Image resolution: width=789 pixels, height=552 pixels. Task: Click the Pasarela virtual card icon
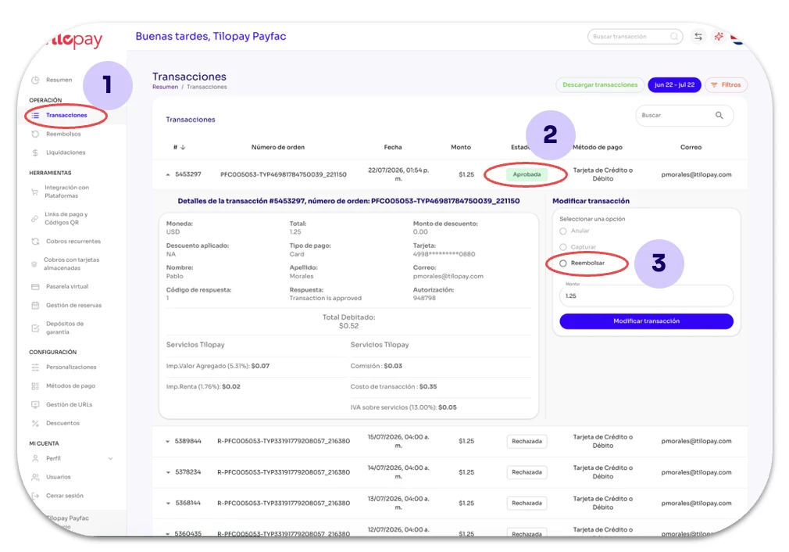pyautogui.click(x=35, y=287)
